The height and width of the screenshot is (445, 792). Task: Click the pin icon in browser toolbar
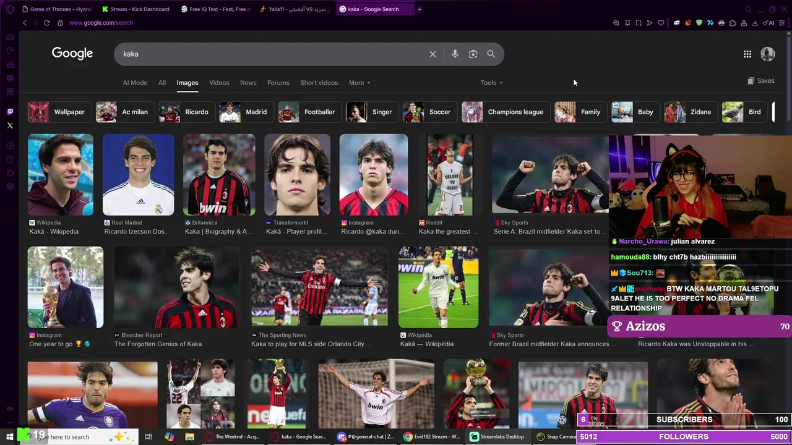point(627,23)
